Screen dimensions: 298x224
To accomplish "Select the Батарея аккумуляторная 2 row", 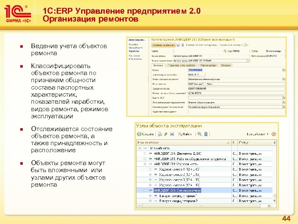I will pyautogui.click(x=204, y=201).
